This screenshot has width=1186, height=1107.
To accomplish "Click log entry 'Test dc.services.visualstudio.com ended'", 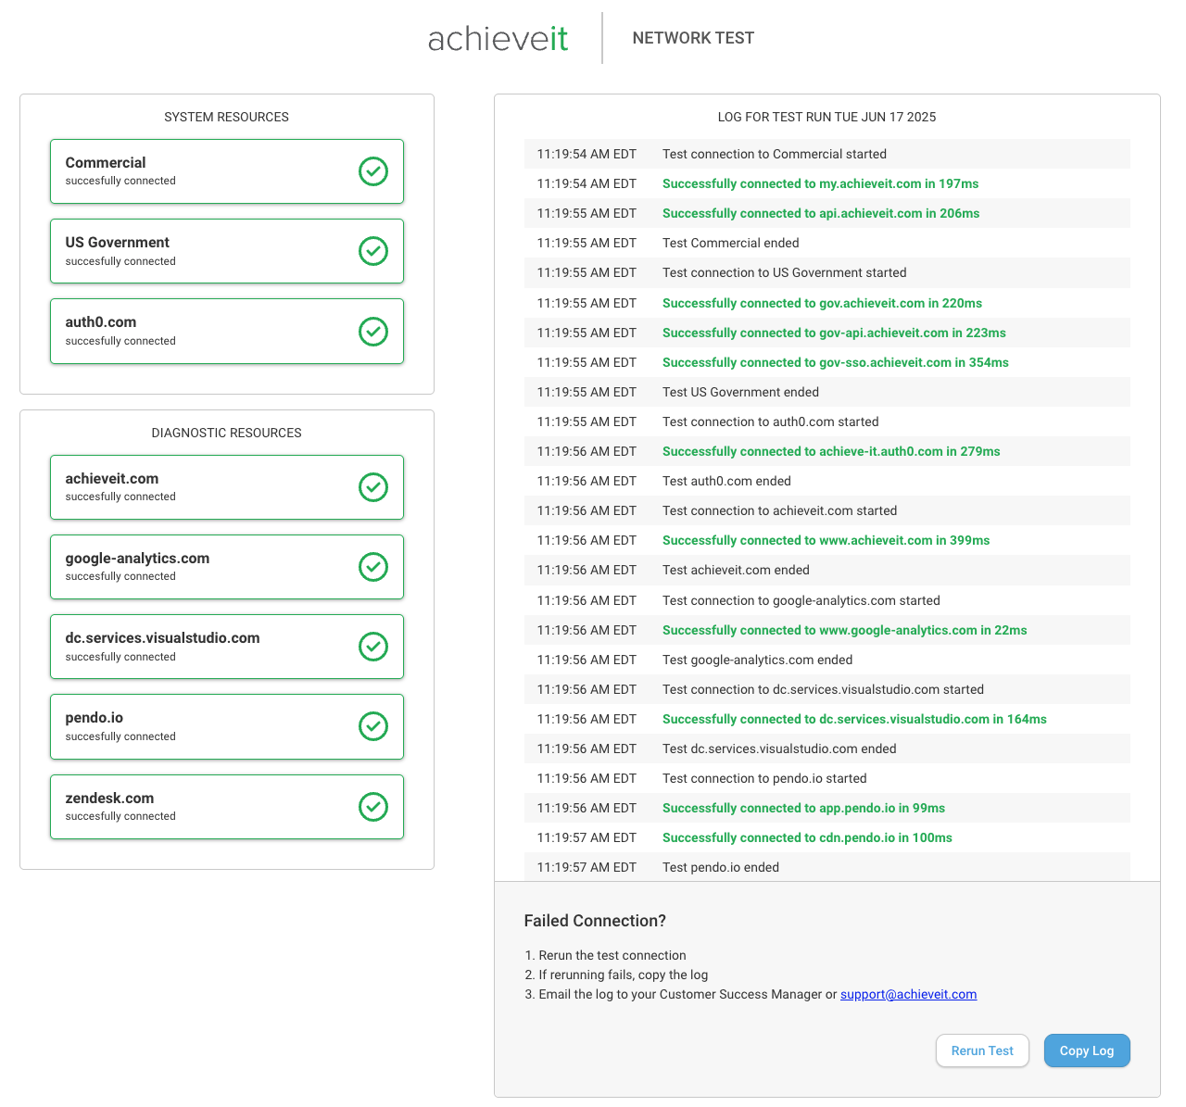I will coord(827,748).
